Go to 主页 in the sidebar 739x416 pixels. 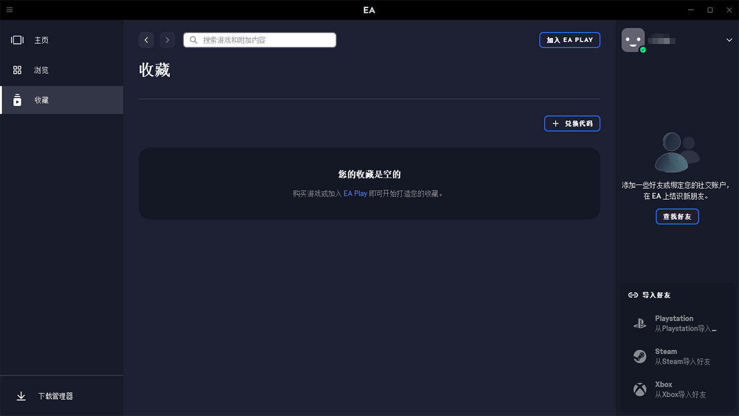(61, 40)
